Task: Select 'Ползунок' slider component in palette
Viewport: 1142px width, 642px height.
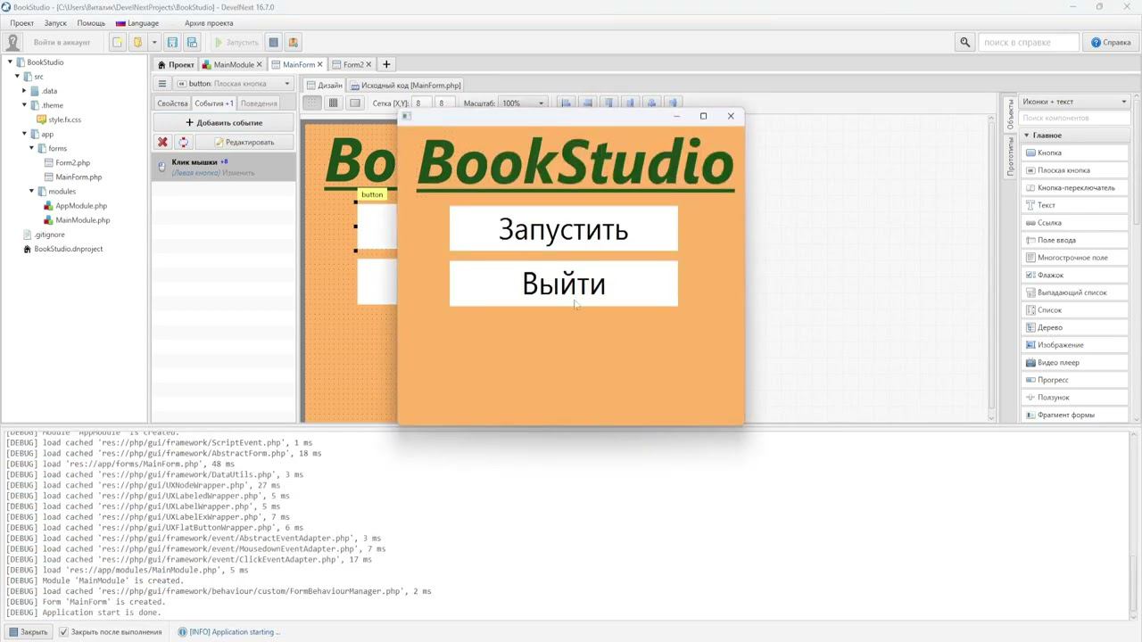Action: pyautogui.click(x=1053, y=398)
